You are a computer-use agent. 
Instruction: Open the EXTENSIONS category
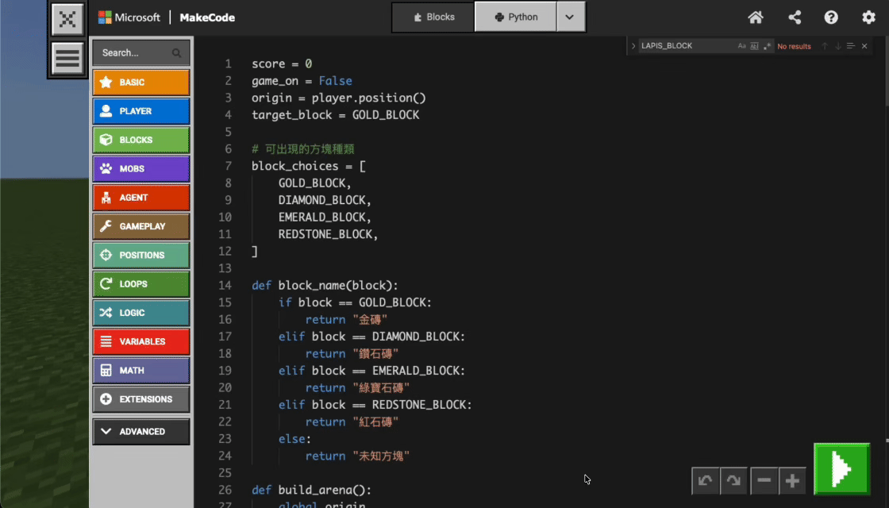pyautogui.click(x=141, y=399)
